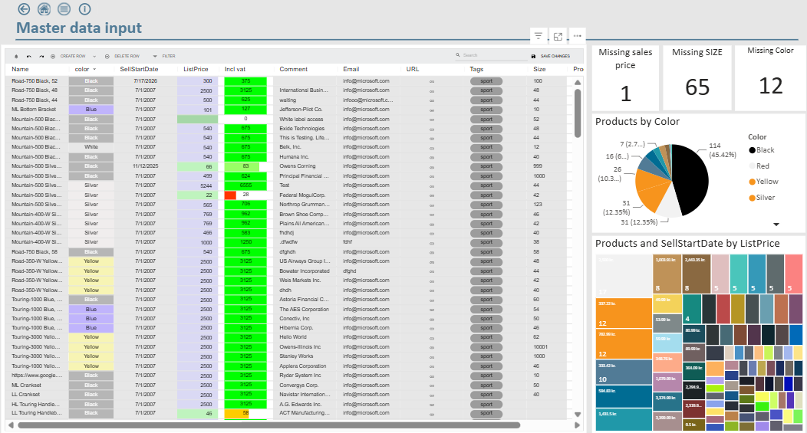Click the date cell 7/17/2026
Viewport: 807px width, 433px height.
point(146,81)
